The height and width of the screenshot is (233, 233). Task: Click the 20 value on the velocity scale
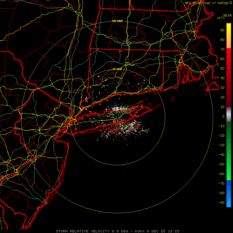coord(222,97)
